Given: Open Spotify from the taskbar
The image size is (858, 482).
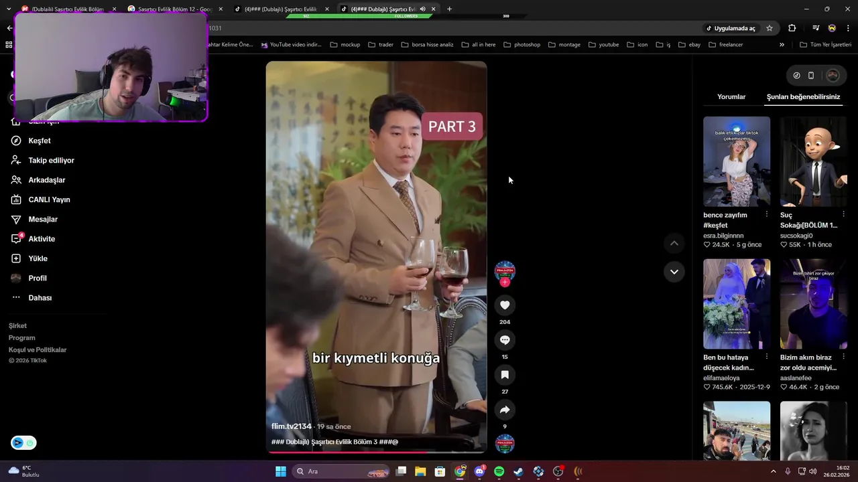Looking at the screenshot, I should pyautogui.click(x=499, y=471).
